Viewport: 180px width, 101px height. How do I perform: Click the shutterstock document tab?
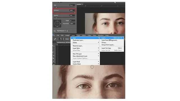[x=64, y=42]
